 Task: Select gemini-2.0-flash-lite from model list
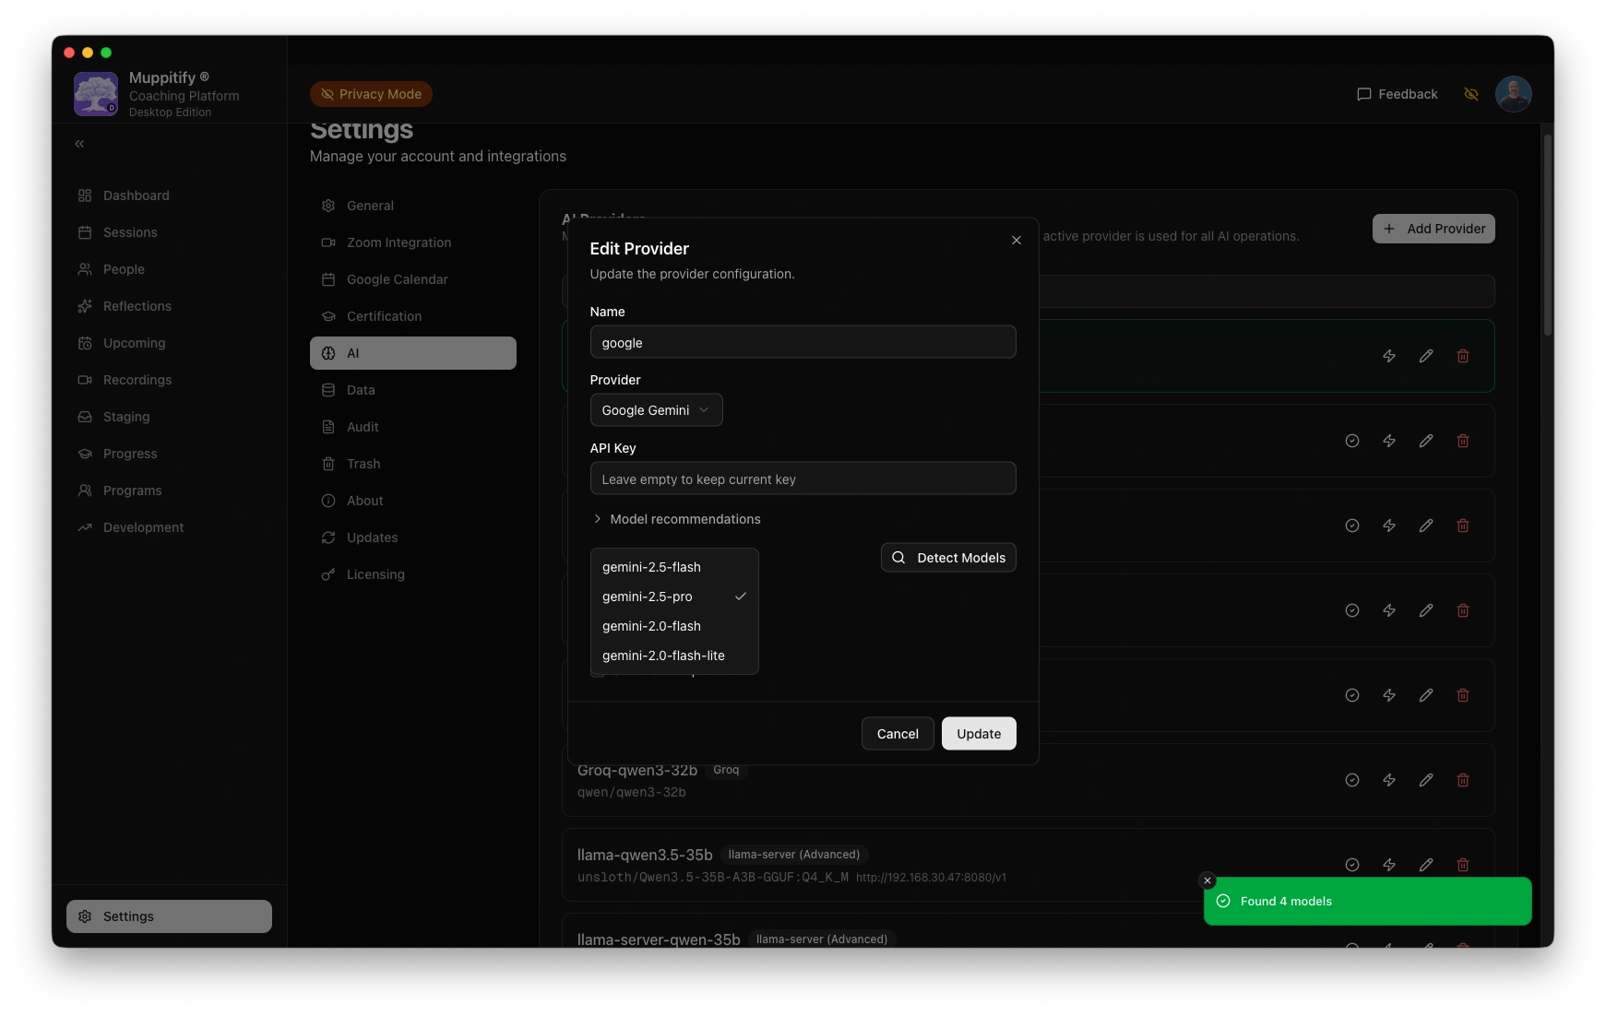[663, 656]
